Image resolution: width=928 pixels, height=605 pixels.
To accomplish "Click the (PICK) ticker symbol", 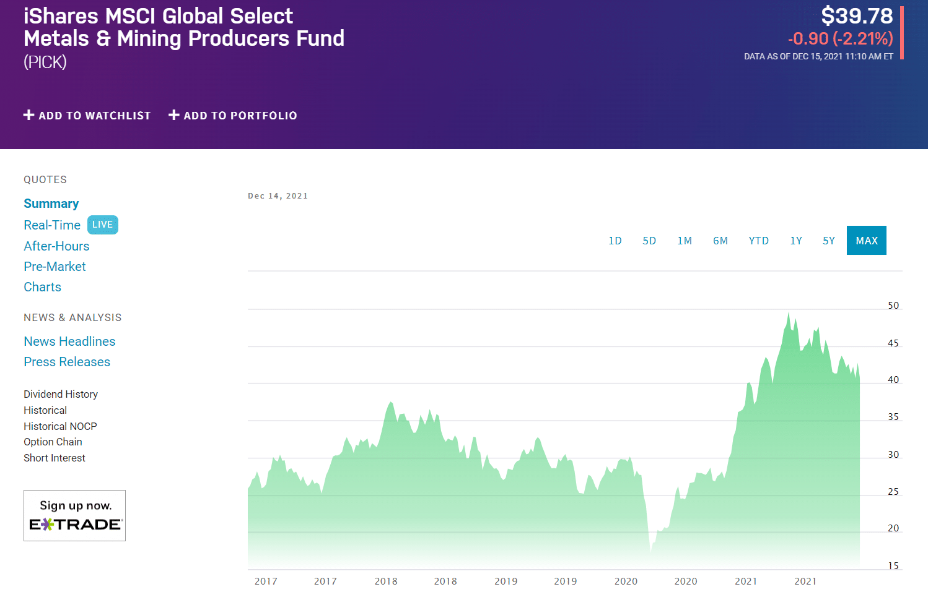I will (45, 62).
